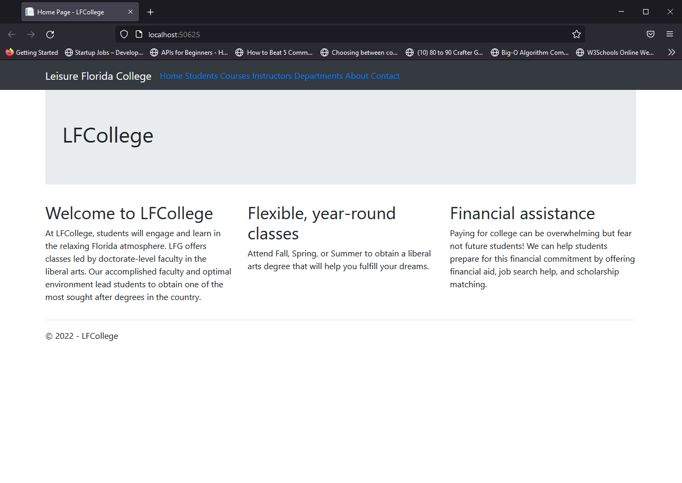
Task: Click the shield tracking protection icon
Action: [x=124, y=34]
